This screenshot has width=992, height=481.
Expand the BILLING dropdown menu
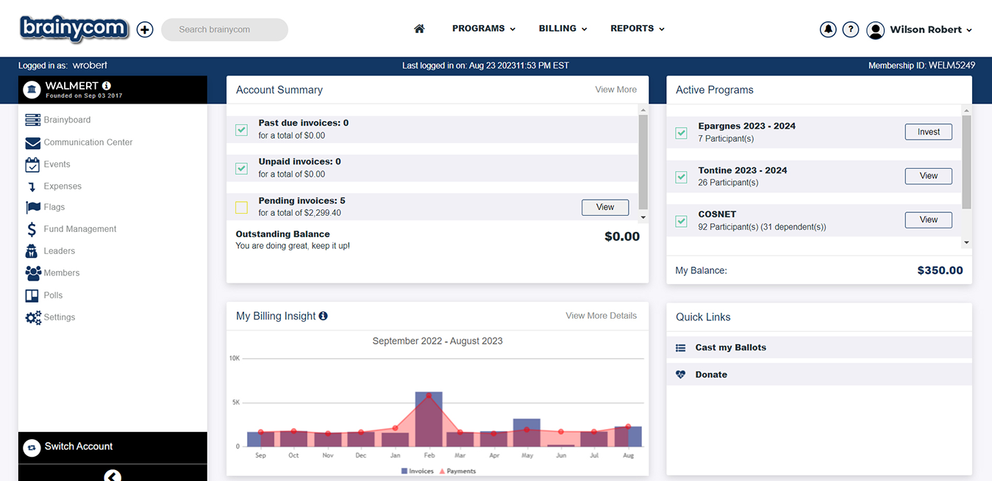tap(563, 29)
